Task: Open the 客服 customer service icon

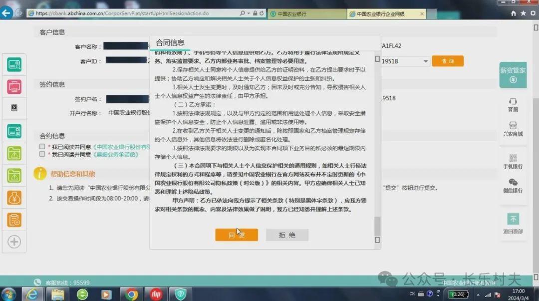Action: click(513, 105)
